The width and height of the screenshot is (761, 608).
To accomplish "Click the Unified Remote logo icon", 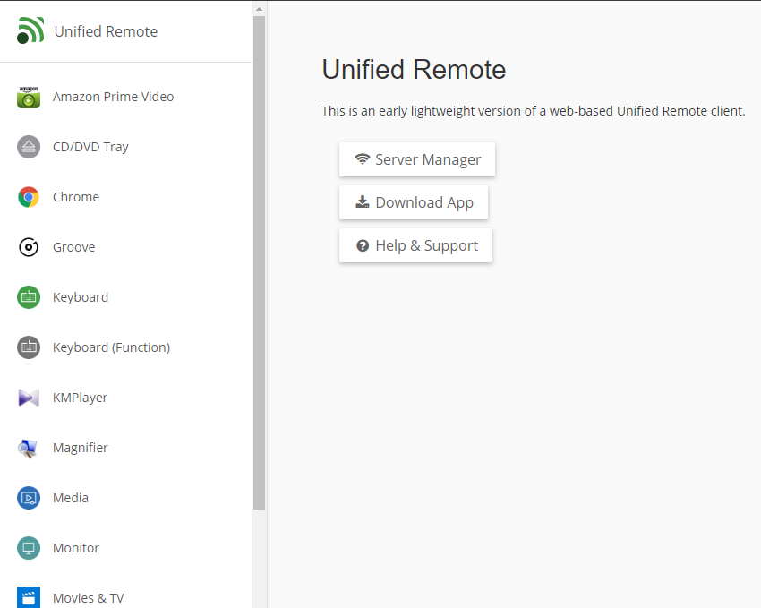I will tap(30, 30).
